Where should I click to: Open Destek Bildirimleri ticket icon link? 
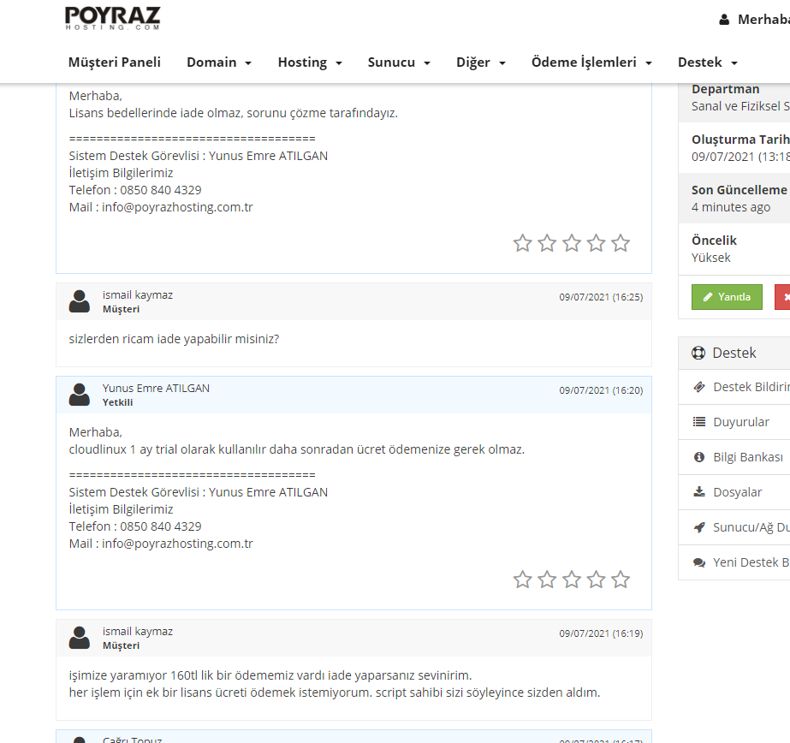[698, 387]
